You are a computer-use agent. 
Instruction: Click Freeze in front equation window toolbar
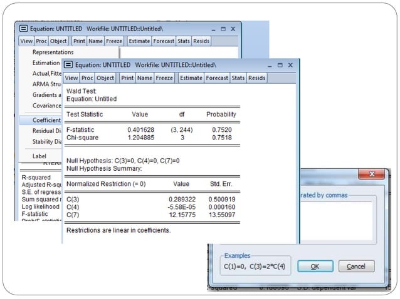tap(164, 78)
